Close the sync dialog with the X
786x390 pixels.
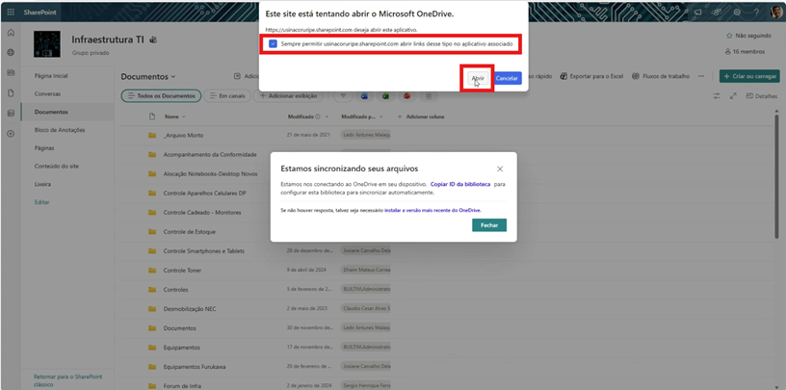pyautogui.click(x=500, y=169)
